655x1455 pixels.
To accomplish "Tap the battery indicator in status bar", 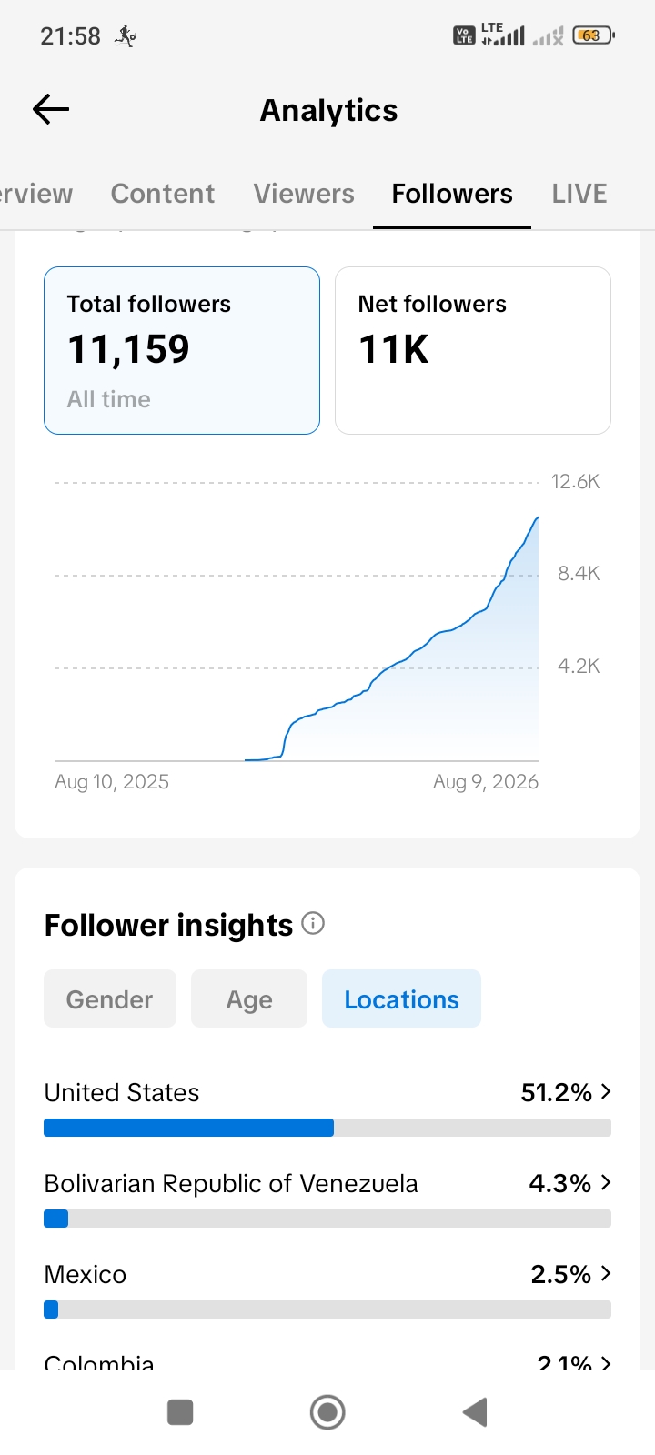I will point(594,35).
